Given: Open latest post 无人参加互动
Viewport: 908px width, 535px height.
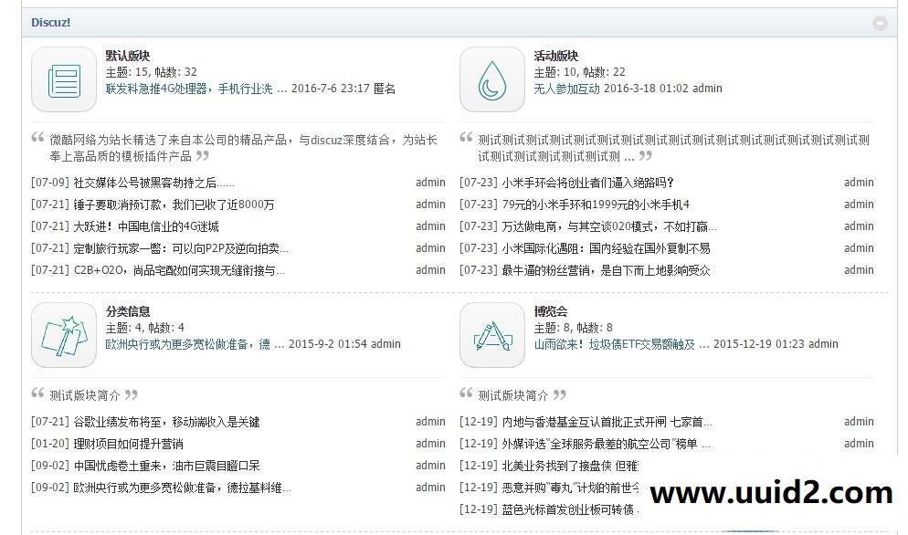Looking at the screenshot, I should (x=566, y=89).
